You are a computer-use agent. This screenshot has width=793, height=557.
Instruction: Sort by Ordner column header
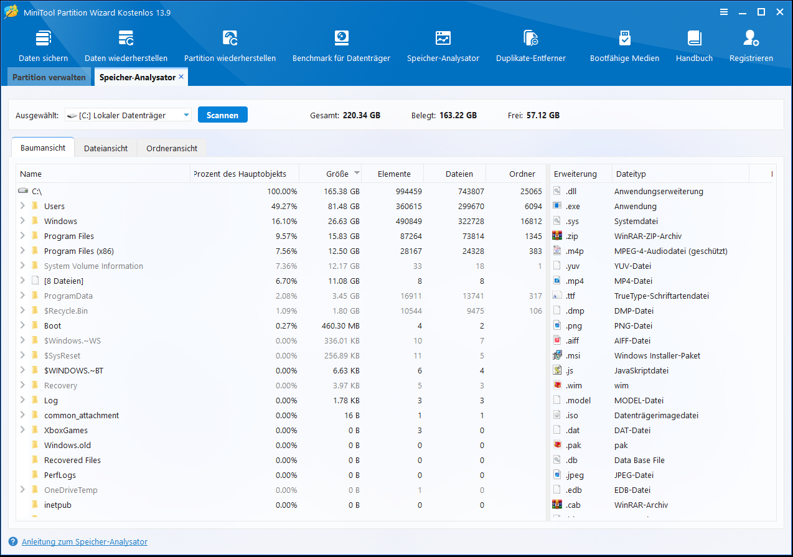pyautogui.click(x=515, y=174)
